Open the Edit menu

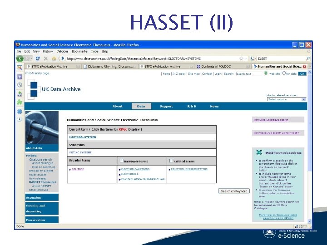pos(27,51)
